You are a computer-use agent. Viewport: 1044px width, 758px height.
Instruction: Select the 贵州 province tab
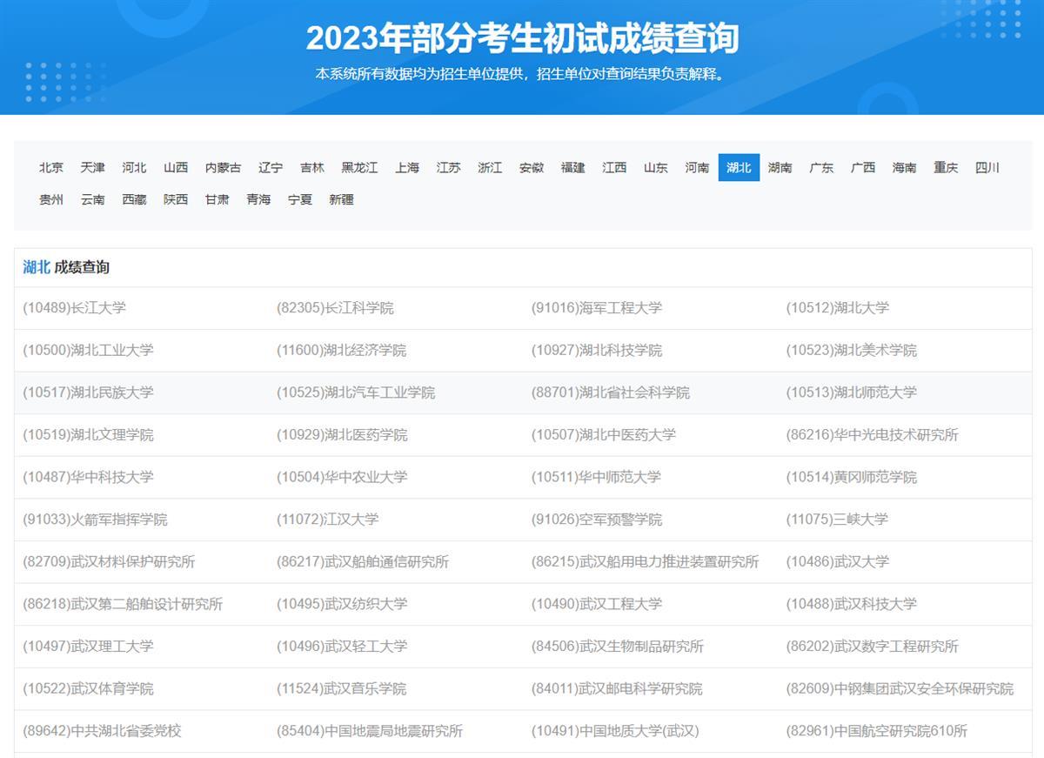(51, 199)
